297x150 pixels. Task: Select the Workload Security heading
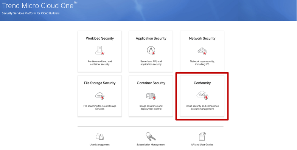point(100,39)
